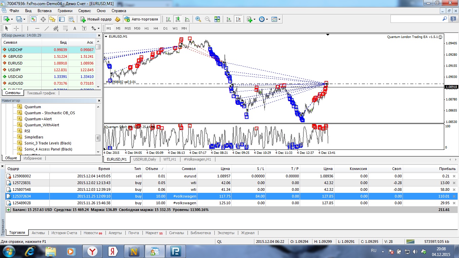The image size is (459, 258).
Task: Zoom in on the chart
Action: click(x=198, y=19)
